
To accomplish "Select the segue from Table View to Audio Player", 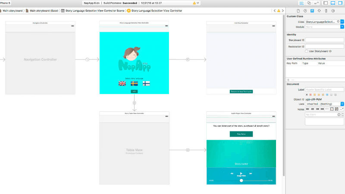I will (188, 150).
